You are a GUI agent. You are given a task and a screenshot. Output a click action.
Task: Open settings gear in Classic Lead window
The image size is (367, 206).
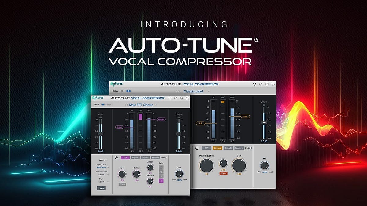[267, 84]
